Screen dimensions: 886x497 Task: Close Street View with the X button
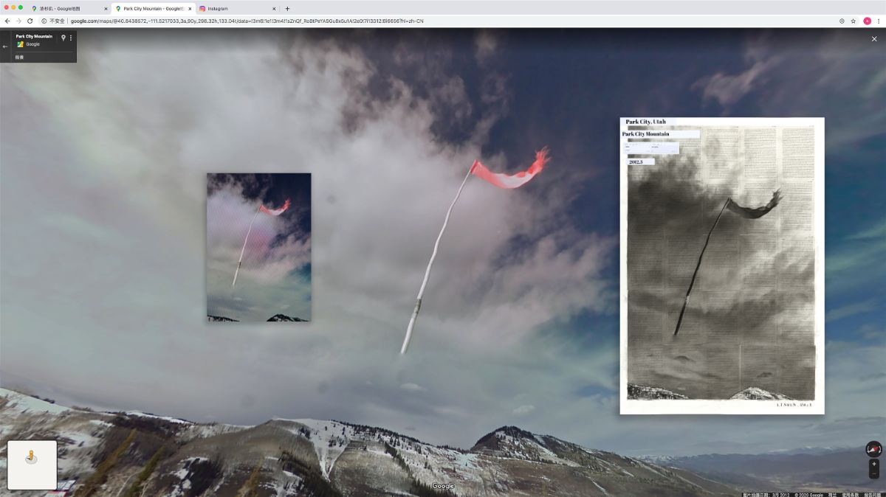click(874, 38)
